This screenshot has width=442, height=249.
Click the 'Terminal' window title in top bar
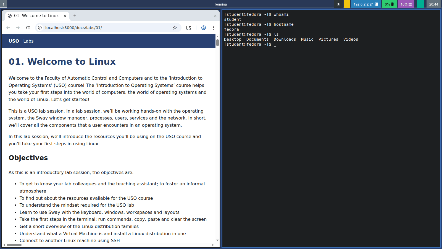(x=221, y=4)
